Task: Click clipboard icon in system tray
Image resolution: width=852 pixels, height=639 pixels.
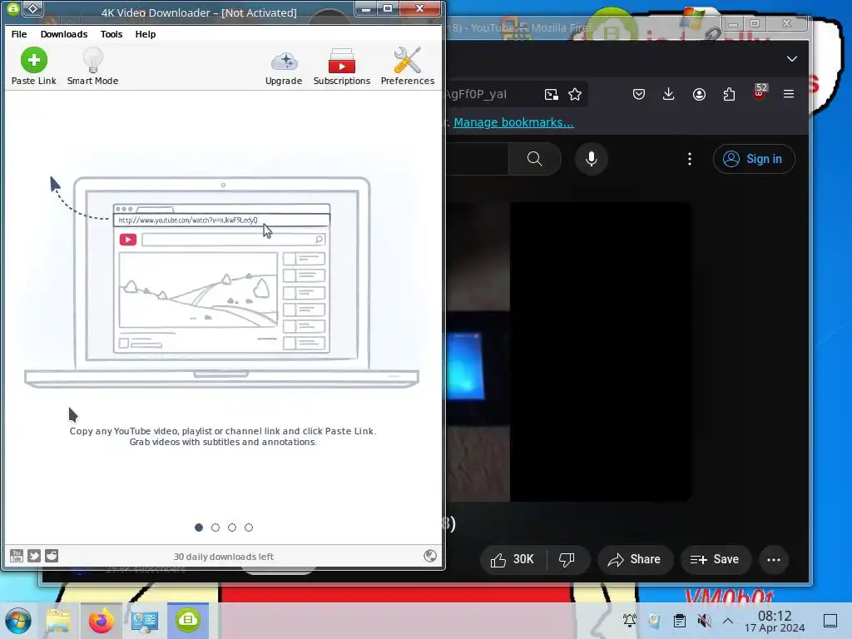Action: [679, 621]
